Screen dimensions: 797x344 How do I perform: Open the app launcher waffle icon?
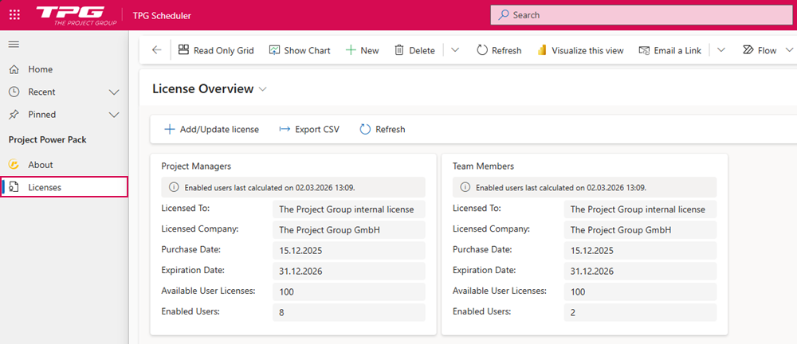click(15, 15)
